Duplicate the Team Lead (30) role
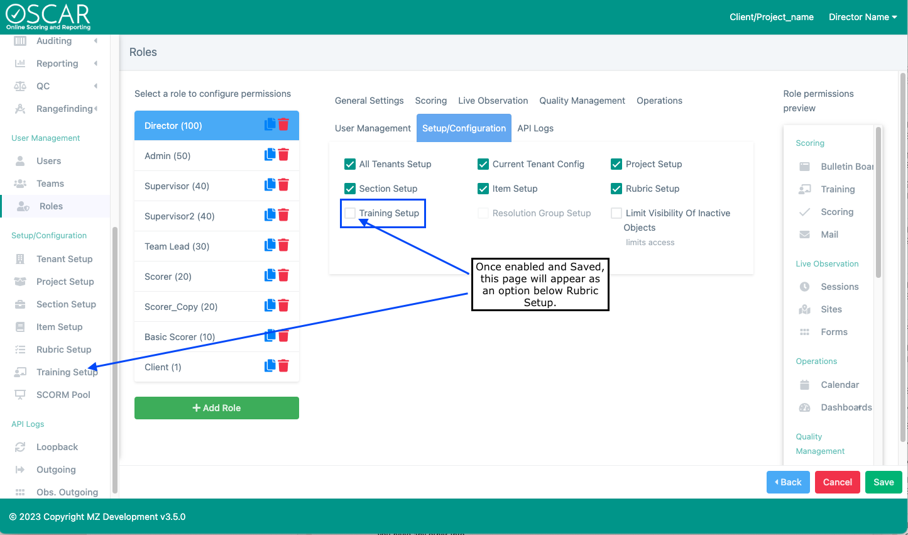The image size is (908, 535). [270, 245]
